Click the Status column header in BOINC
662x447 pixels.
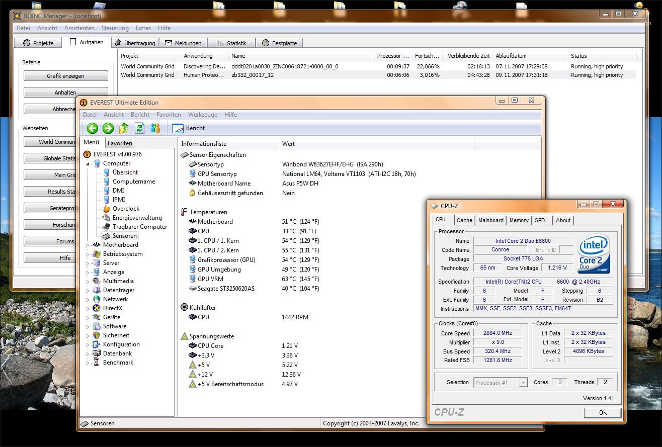point(602,56)
